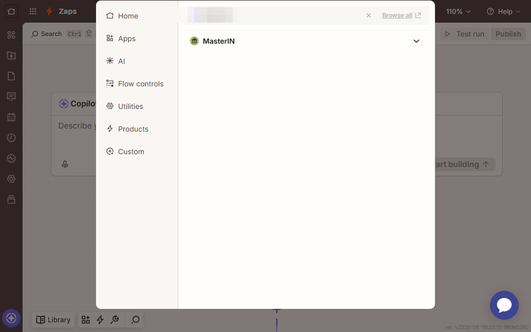Open the apps grid launcher icon
531x332 pixels.
pyautogui.click(x=33, y=11)
